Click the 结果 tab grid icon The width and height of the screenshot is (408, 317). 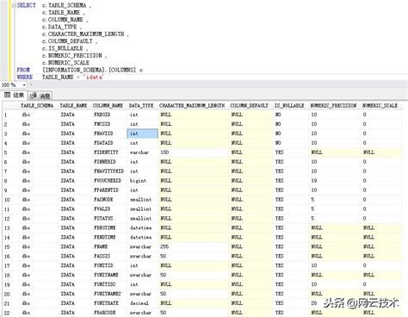(8, 95)
